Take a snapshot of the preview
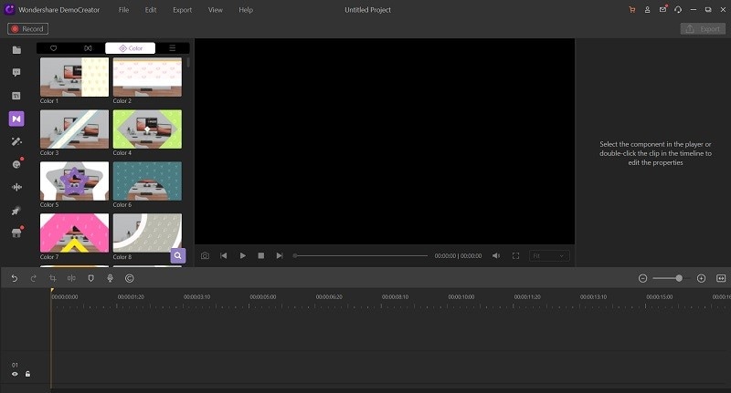731x393 pixels. click(x=205, y=256)
